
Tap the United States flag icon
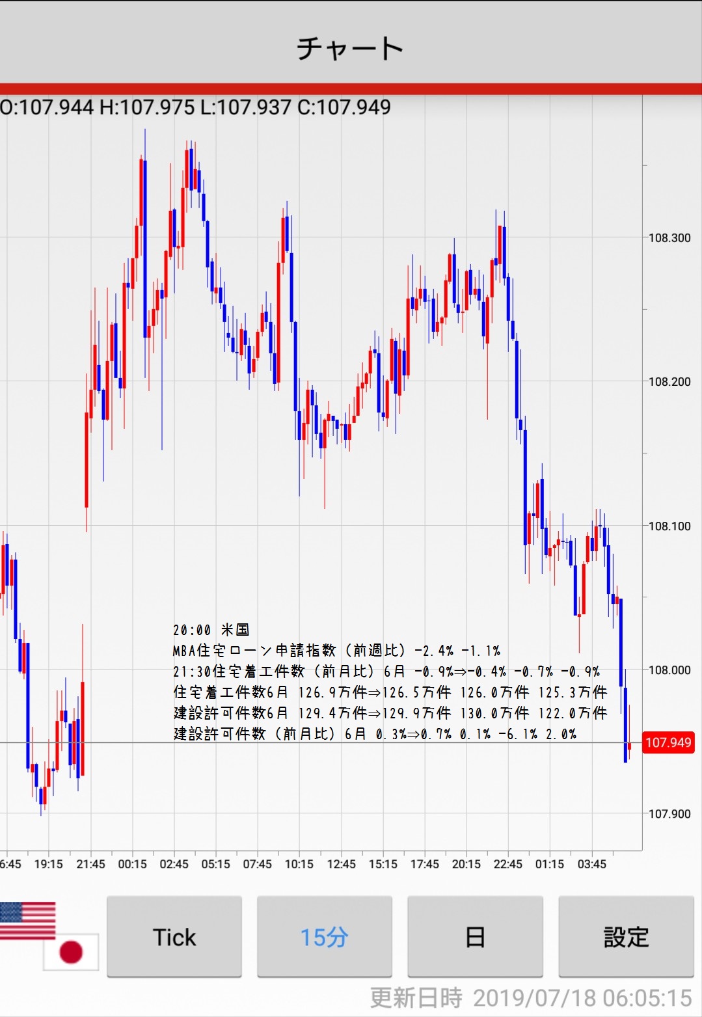(x=27, y=920)
